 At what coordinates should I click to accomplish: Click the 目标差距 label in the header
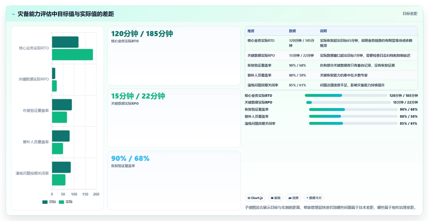point(410,14)
